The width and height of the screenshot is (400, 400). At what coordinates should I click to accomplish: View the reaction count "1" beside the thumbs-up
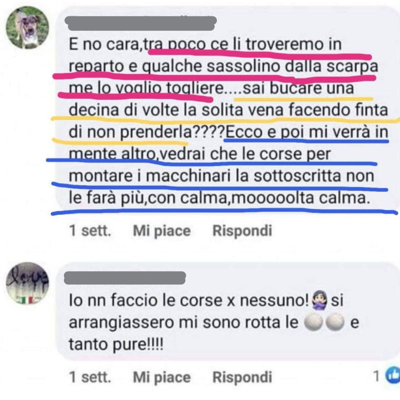point(377,376)
